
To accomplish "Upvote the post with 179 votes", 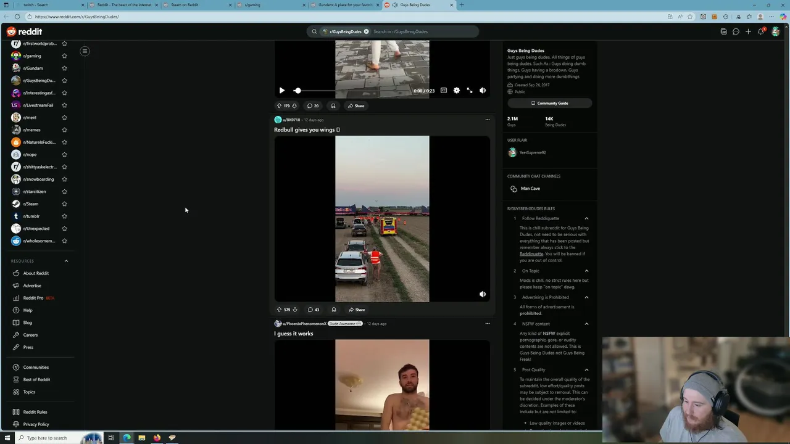I will click(x=279, y=106).
